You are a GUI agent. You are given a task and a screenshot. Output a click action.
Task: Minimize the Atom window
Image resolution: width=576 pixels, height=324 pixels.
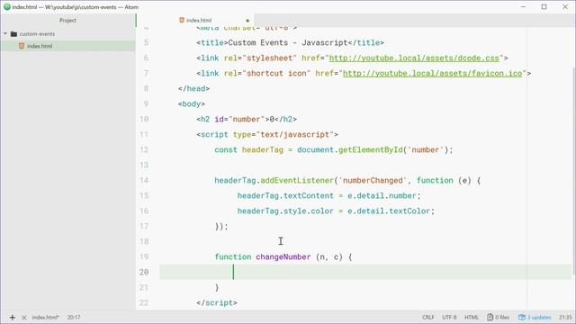coord(524,6)
